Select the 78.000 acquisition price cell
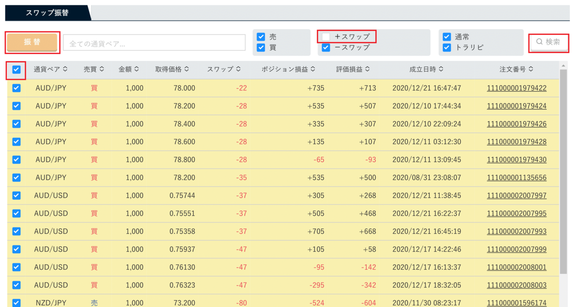Screen dimensions: 575x307 (x=184, y=88)
